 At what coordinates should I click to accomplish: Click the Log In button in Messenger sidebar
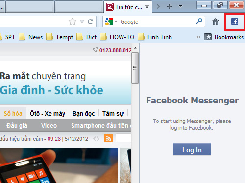pyautogui.click(x=192, y=149)
